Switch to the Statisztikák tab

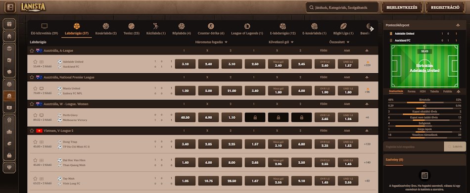coord(396,92)
